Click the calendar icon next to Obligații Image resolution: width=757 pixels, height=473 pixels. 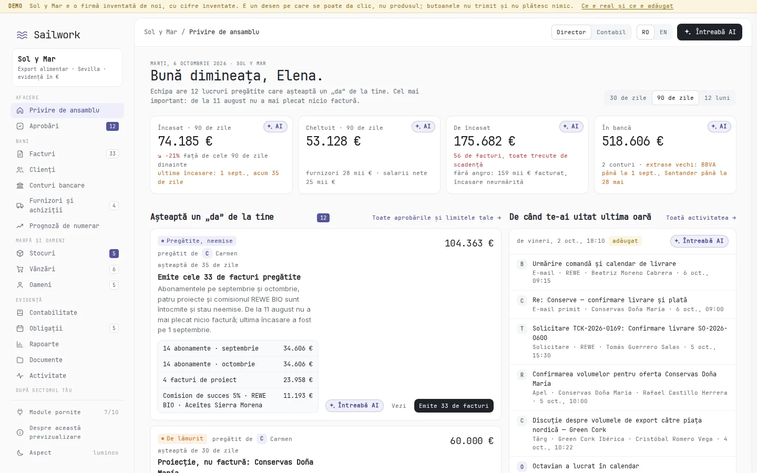point(20,328)
